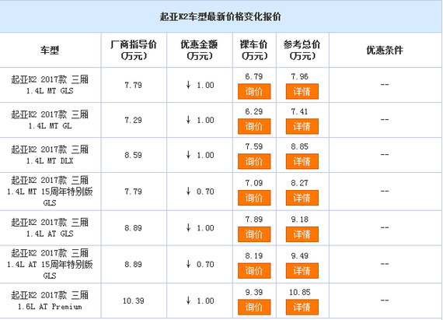Click bare price 7.59
This screenshot has width=443, height=320.
254,147
